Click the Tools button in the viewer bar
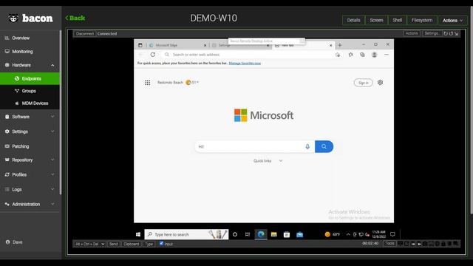The image size is (473, 266). coord(389,243)
